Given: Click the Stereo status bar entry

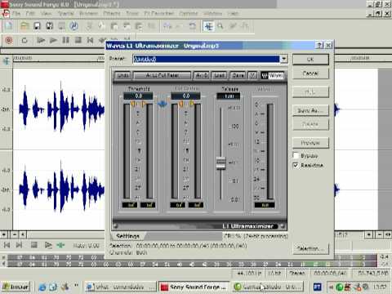Looking at the screenshot, I should click(x=297, y=273).
